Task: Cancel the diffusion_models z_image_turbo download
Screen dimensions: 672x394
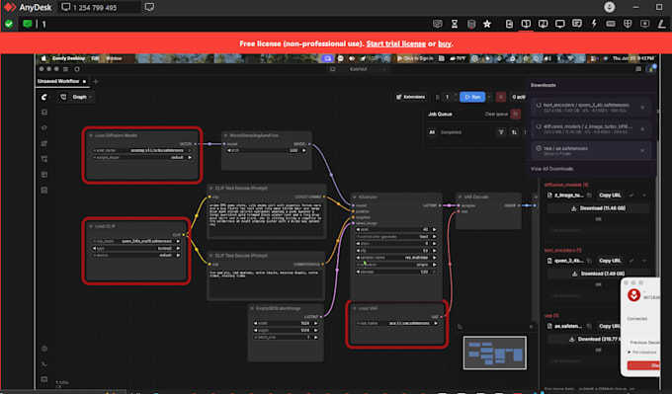Action: point(642,129)
